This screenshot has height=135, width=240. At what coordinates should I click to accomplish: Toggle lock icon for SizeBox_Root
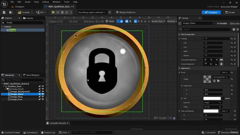40,86
